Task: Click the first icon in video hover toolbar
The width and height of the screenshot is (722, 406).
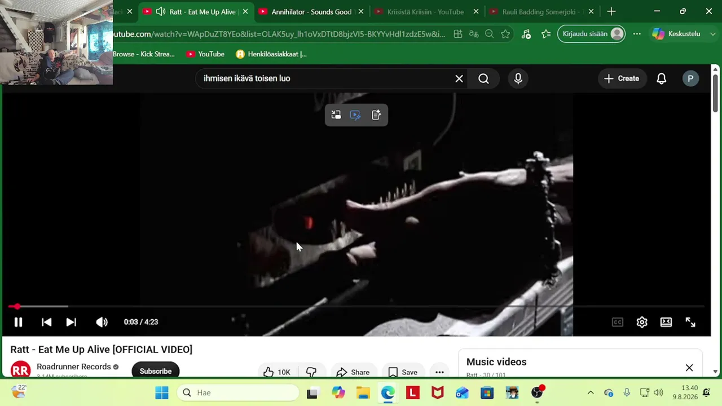Action: pyautogui.click(x=336, y=115)
